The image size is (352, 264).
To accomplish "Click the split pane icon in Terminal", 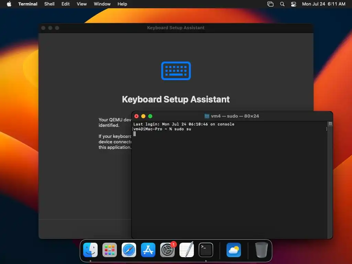I will coord(330,123).
